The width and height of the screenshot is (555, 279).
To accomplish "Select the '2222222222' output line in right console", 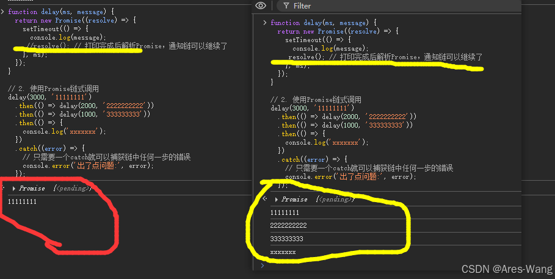I will click(288, 225).
